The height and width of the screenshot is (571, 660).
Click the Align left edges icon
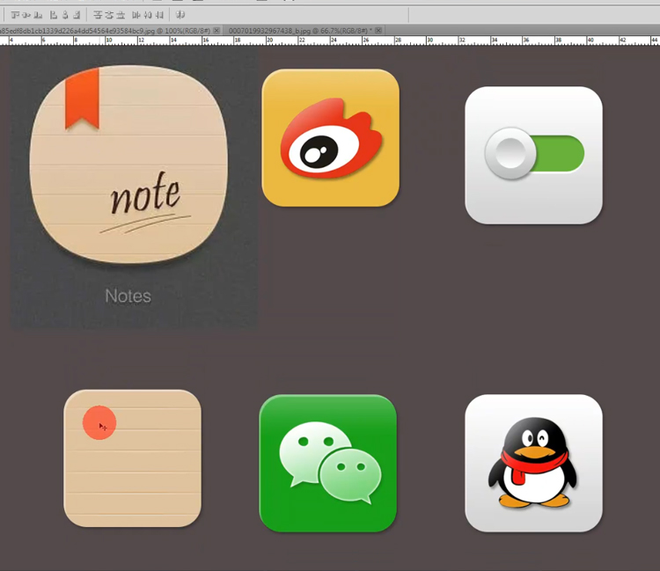pos(54,15)
